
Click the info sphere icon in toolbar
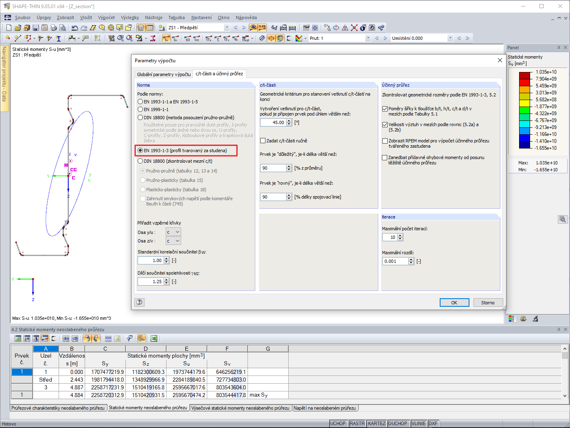point(363,28)
